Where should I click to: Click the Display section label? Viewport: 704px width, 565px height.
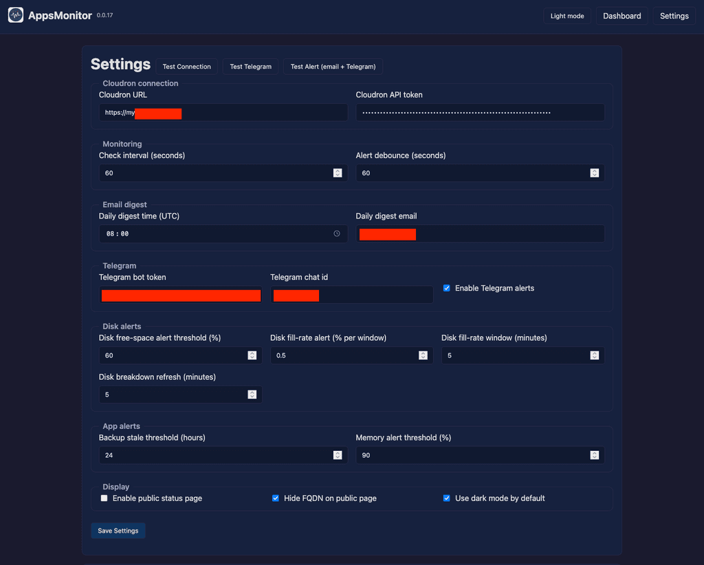click(x=115, y=487)
